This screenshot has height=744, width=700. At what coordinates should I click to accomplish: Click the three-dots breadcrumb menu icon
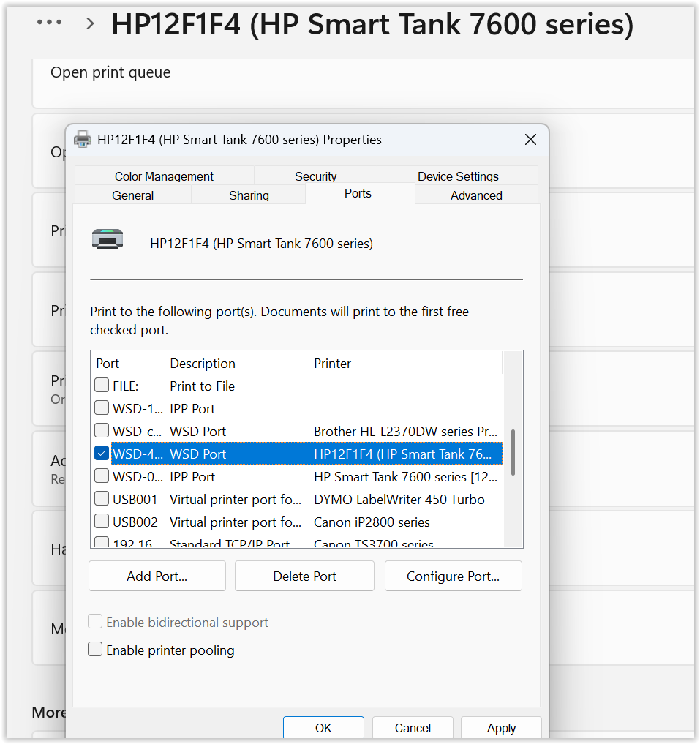tap(49, 22)
